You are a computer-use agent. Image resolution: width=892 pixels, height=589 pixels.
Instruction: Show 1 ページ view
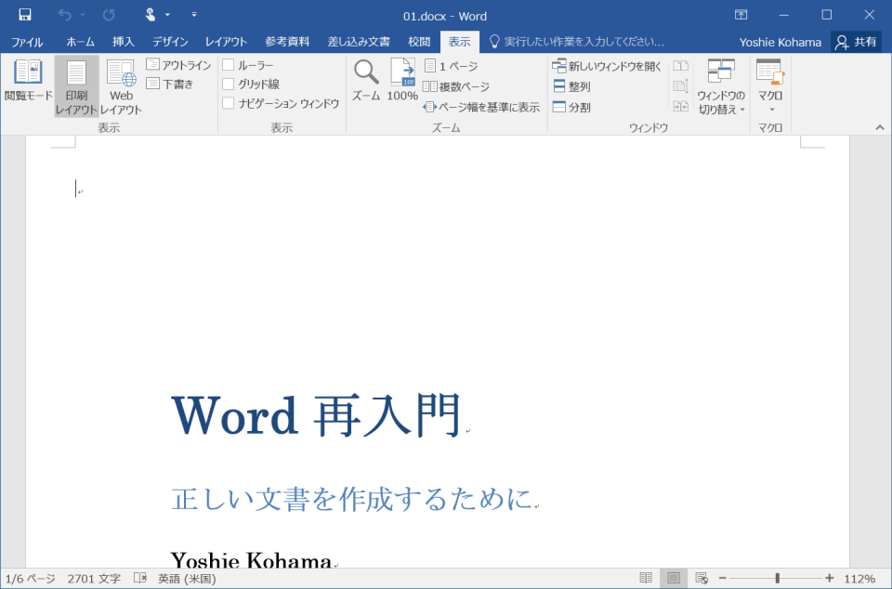[452, 66]
